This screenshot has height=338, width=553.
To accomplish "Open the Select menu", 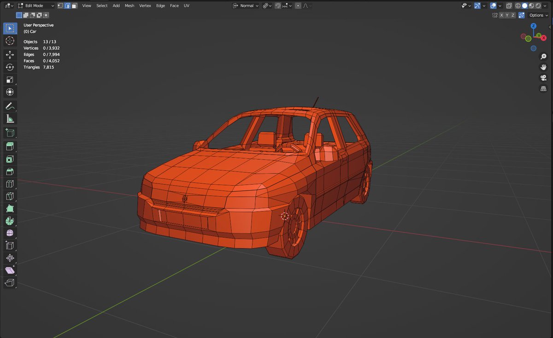I will click(102, 6).
